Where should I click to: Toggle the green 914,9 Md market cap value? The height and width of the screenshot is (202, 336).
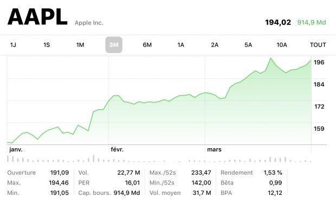tap(312, 22)
